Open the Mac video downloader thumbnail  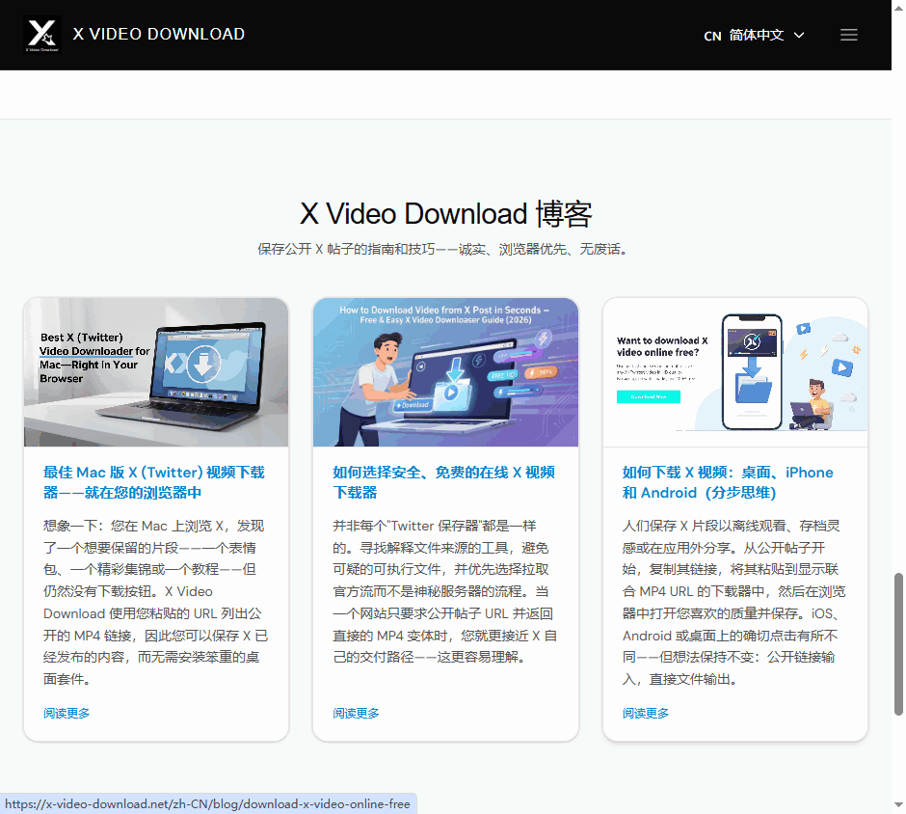156,372
